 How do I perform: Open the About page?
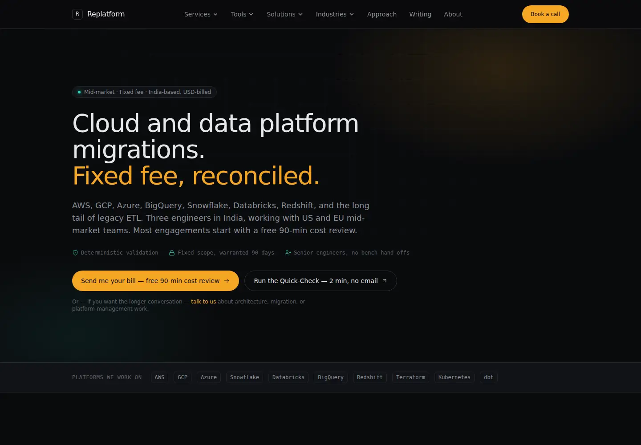pyautogui.click(x=453, y=14)
